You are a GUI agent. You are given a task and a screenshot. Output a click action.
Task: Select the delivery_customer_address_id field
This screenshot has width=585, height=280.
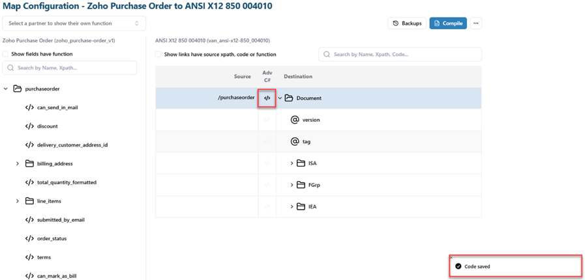tap(72, 145)
